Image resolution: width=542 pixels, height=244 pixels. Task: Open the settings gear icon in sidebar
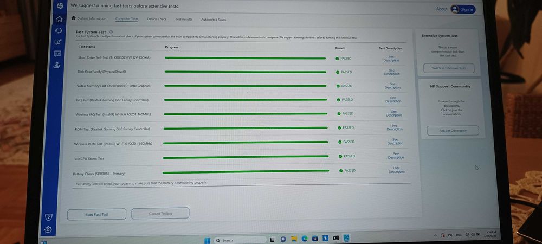(48, 229)
